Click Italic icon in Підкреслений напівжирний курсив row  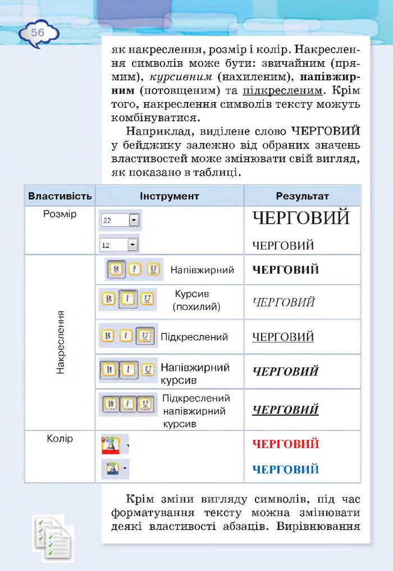[127, 404]
